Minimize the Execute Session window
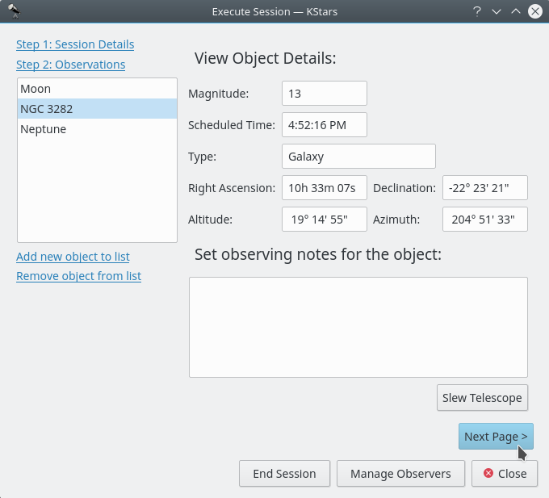Screen dimensions: 549x498 point(497,11)
